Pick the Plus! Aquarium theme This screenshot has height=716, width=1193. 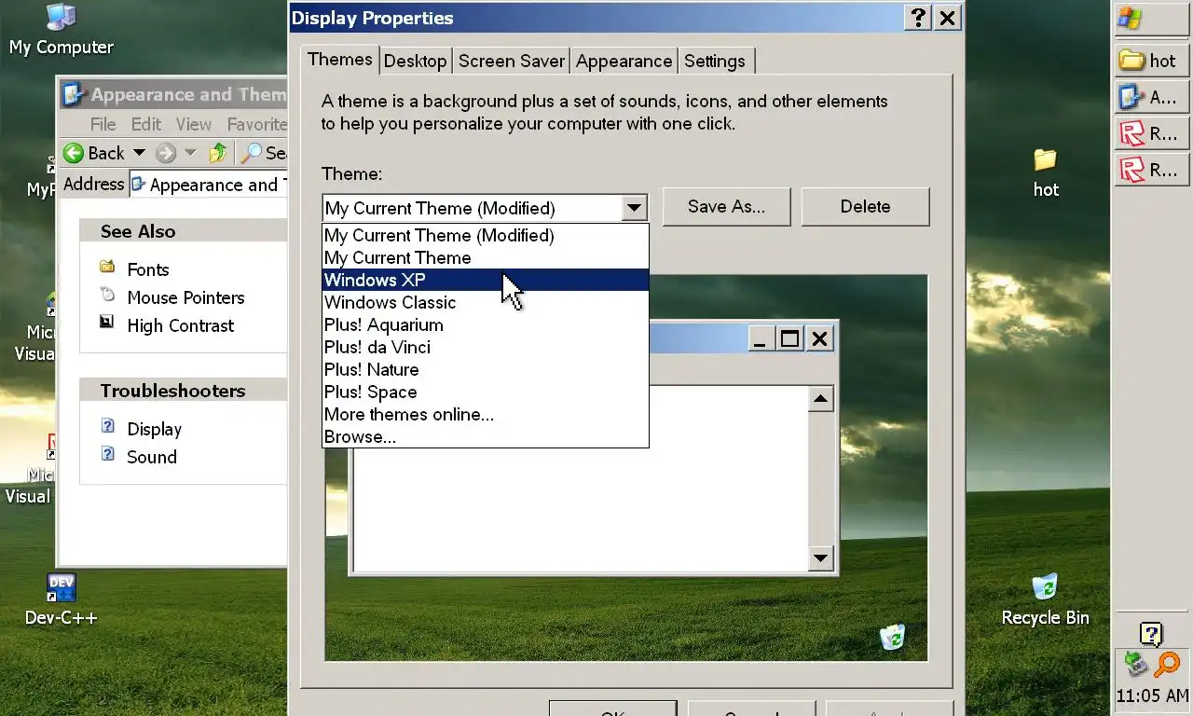485,324
